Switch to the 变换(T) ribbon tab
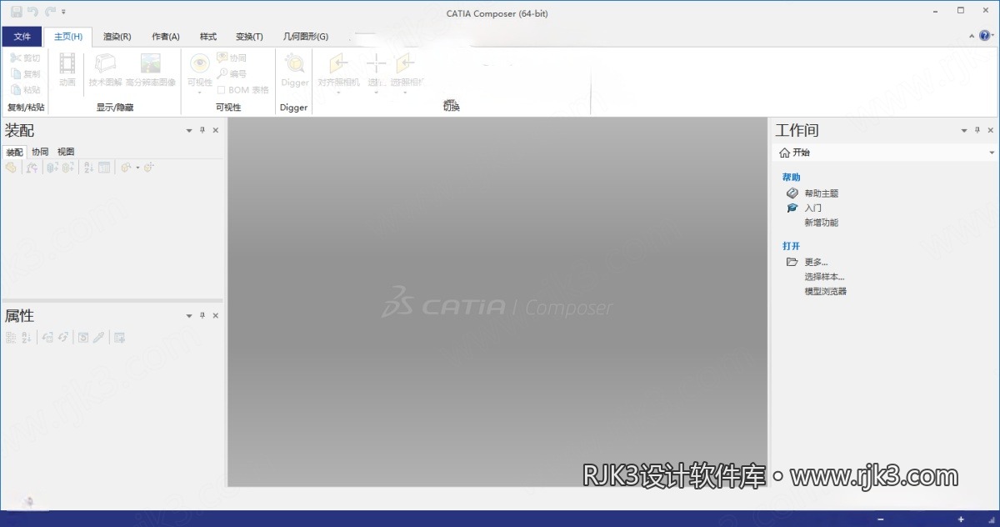Screen dimensions: 1000x527 (x=249, y=37)
